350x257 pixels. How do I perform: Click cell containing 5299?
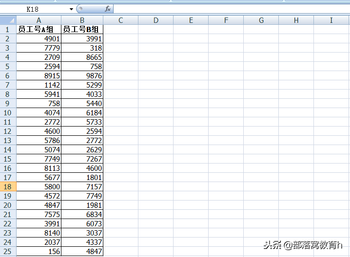coord(82,85)
